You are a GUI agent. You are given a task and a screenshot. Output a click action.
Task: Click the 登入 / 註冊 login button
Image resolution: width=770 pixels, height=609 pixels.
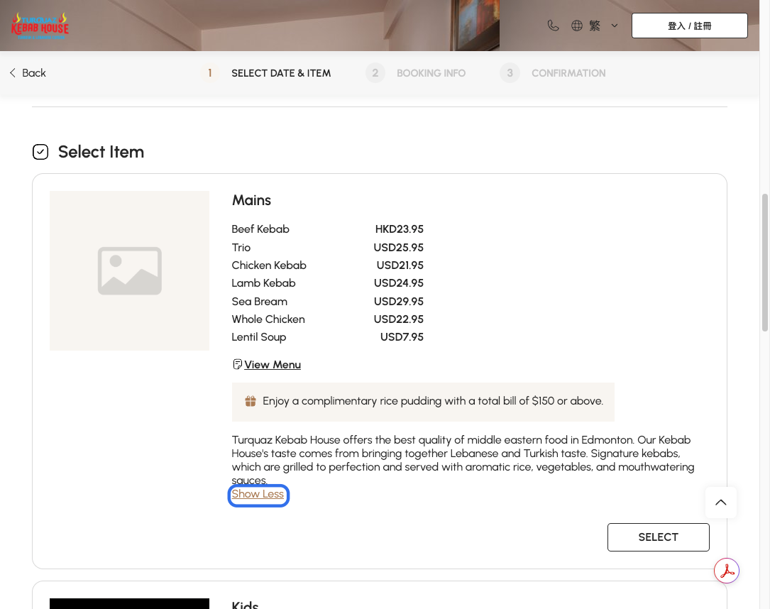tap(690, 26)
